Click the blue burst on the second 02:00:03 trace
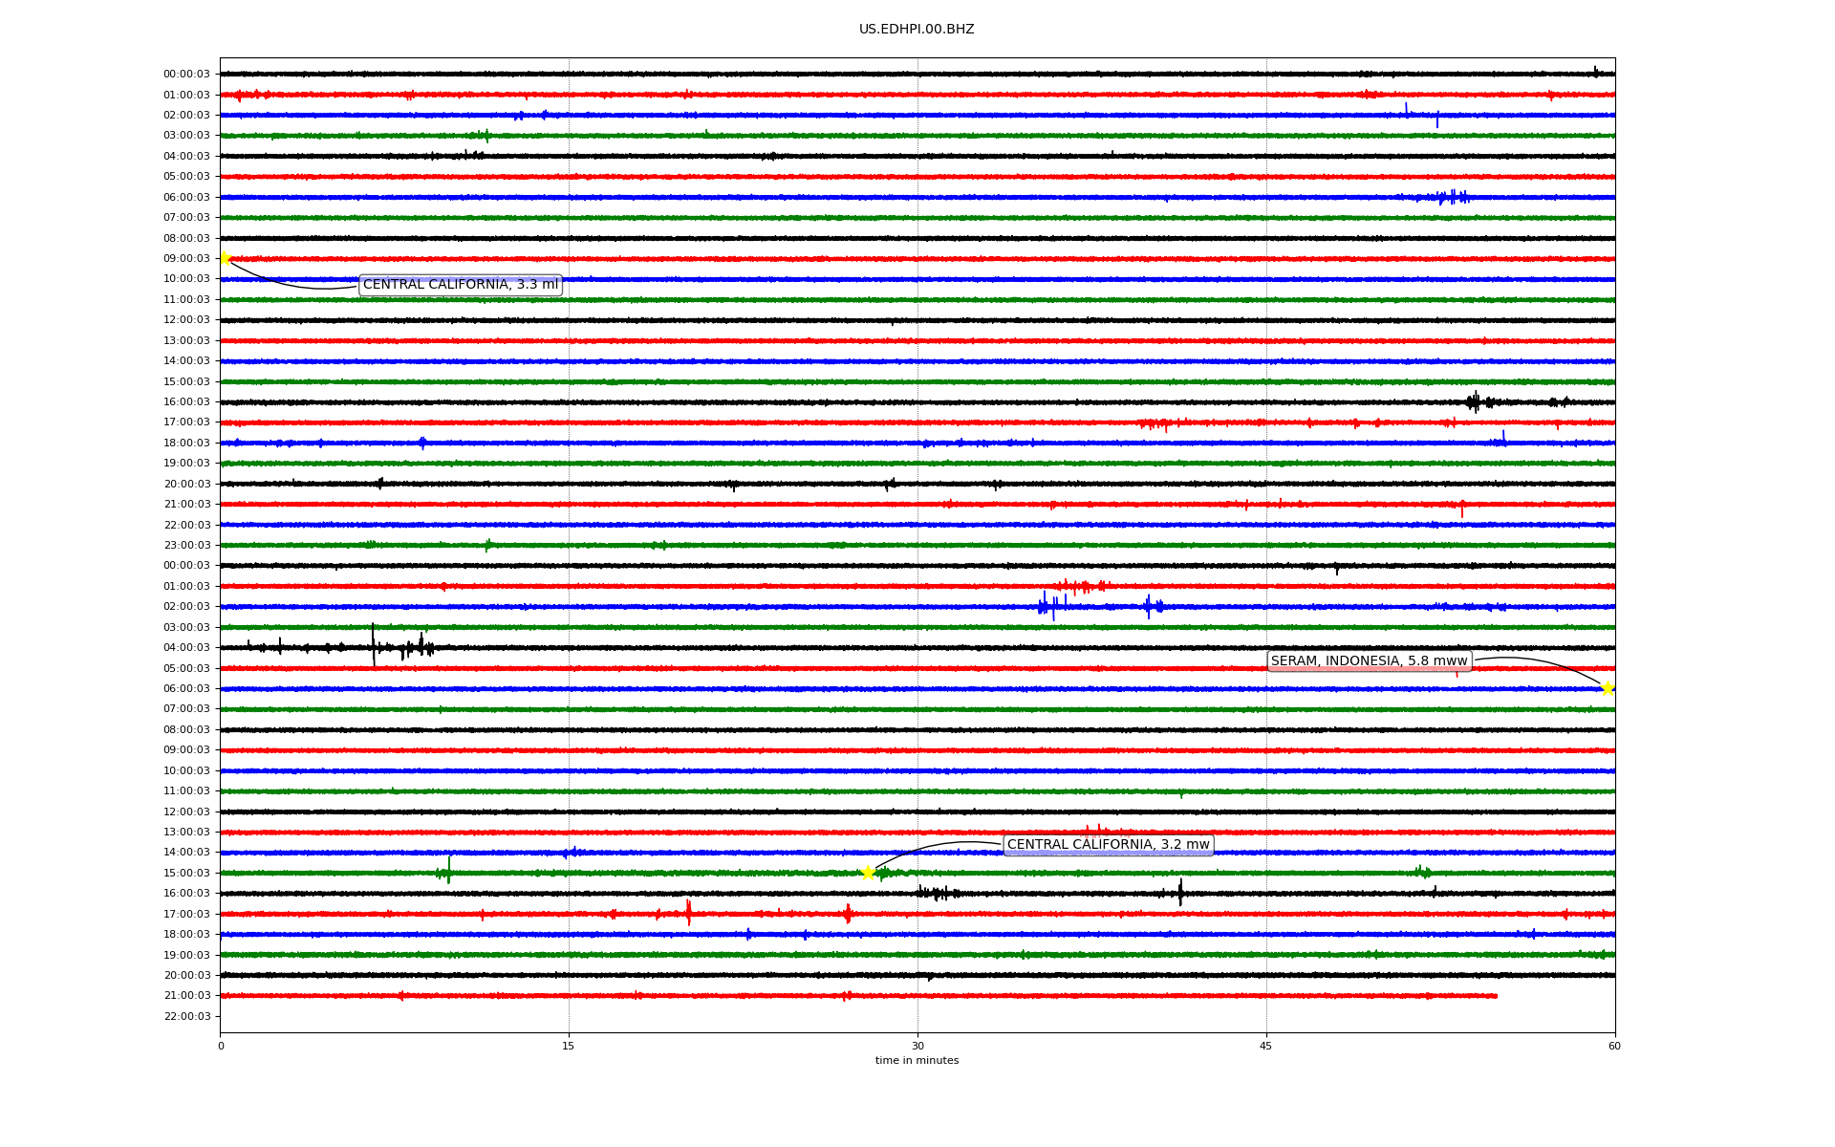Screen dimensions: 1835x1147 [1048, 606]
